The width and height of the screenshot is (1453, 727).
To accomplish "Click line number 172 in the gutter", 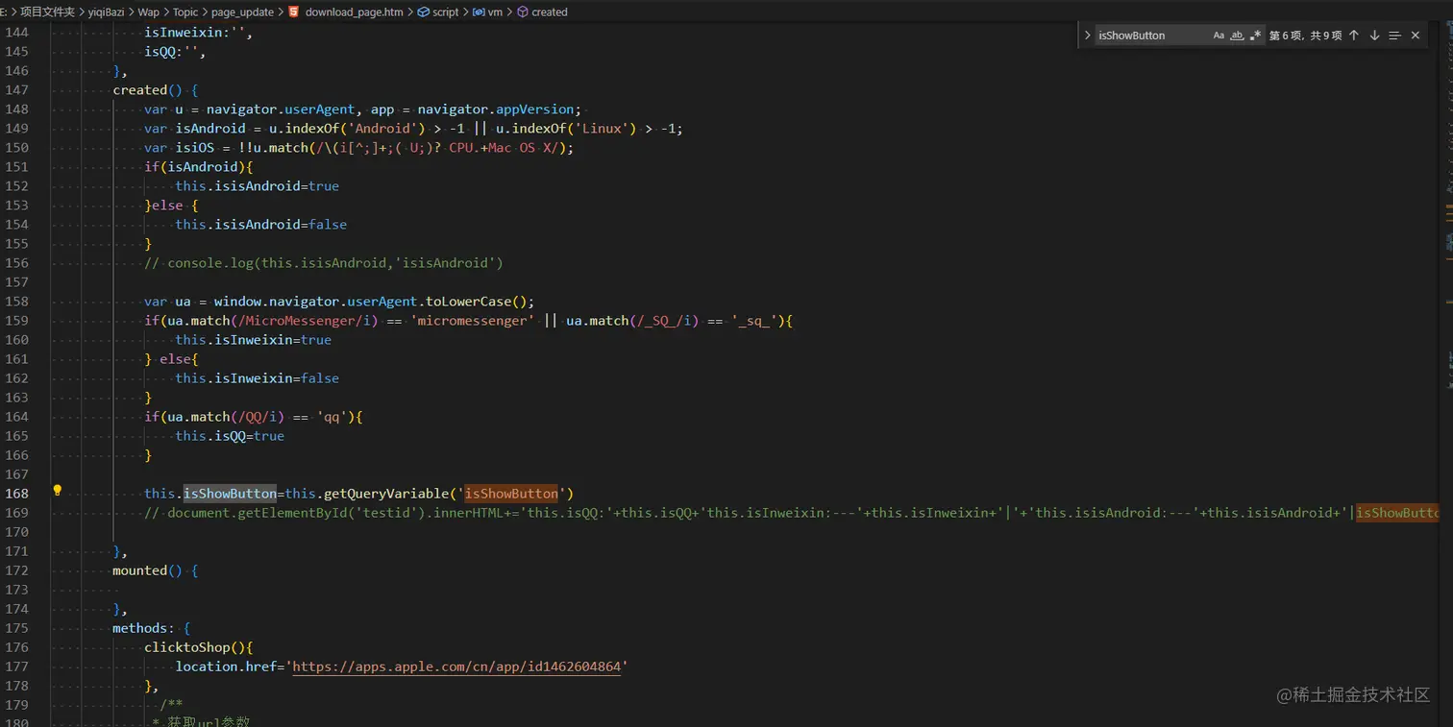I will pyautogui.click(x=17, y=570).
